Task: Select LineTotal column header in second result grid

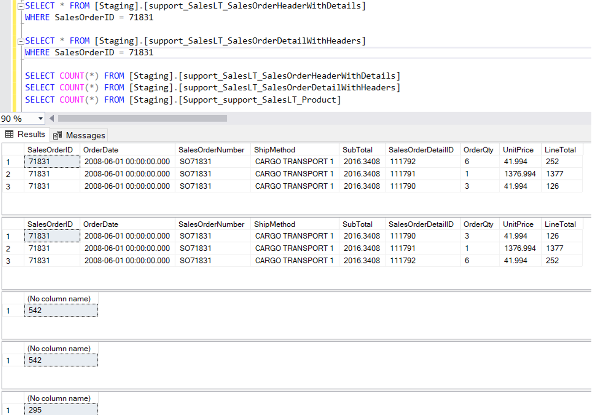Action: point(562,224)
